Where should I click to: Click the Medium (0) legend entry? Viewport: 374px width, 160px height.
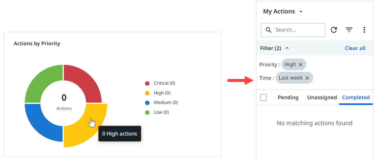[x=166, y=102]
